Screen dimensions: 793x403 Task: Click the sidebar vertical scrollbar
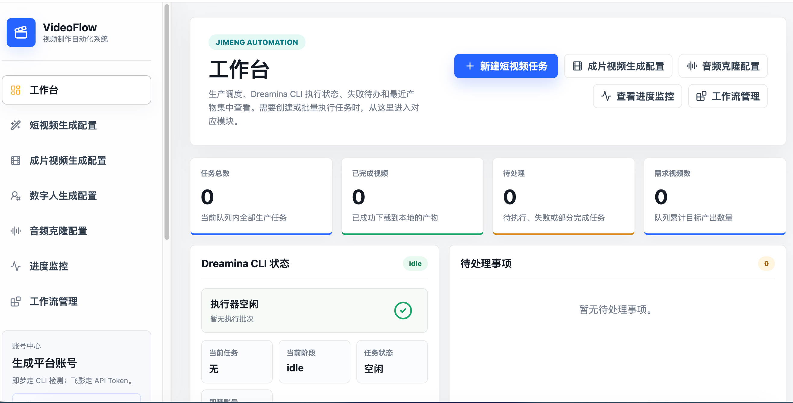click(167, 121)
